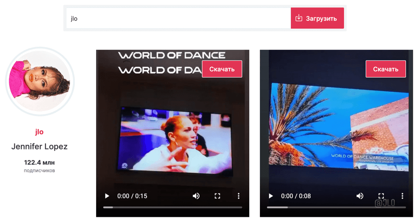Play the 0:15 World of Dance video

coord(107,196)
